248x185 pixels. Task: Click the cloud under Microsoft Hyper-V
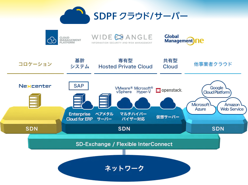142,103
